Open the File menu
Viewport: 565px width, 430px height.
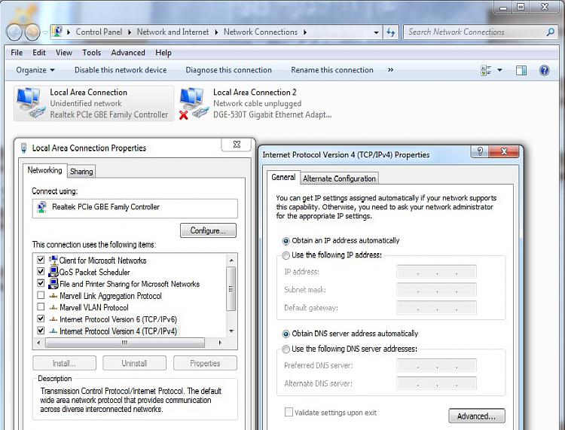point(17,53)
